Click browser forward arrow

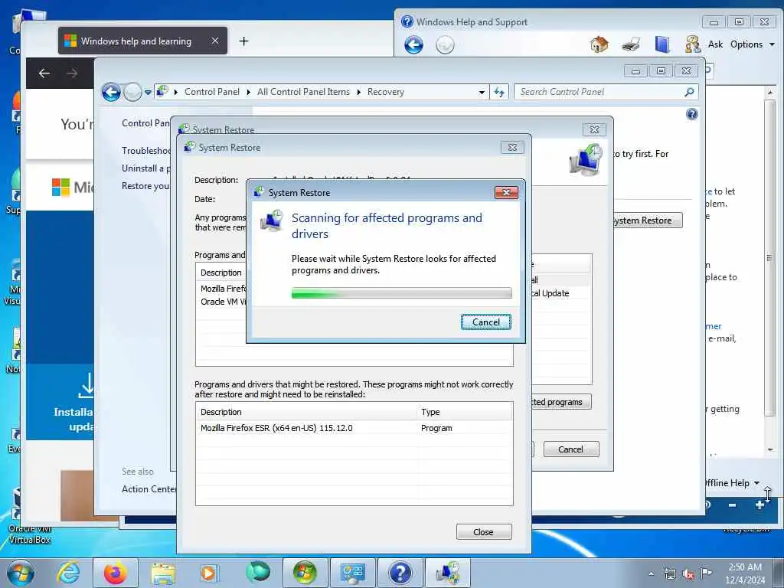pos(73,73)
